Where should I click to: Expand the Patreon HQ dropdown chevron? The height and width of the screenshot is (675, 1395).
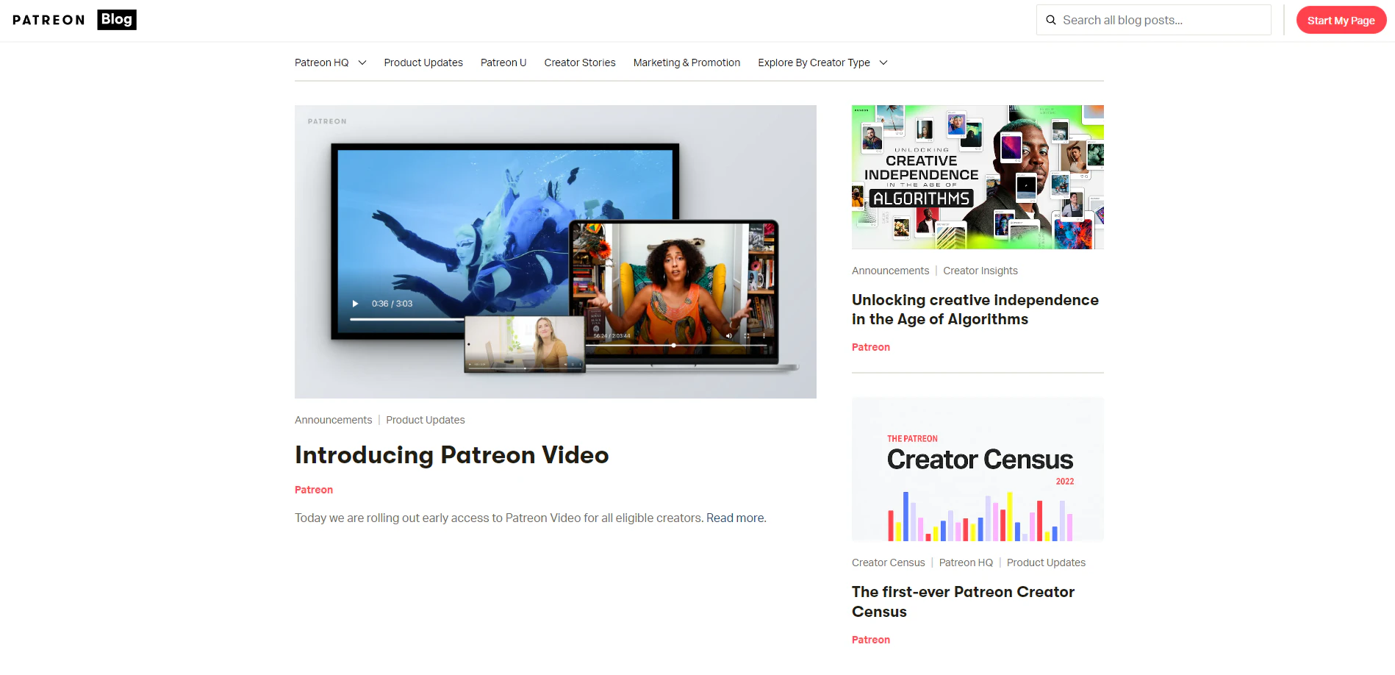[362, 63]
